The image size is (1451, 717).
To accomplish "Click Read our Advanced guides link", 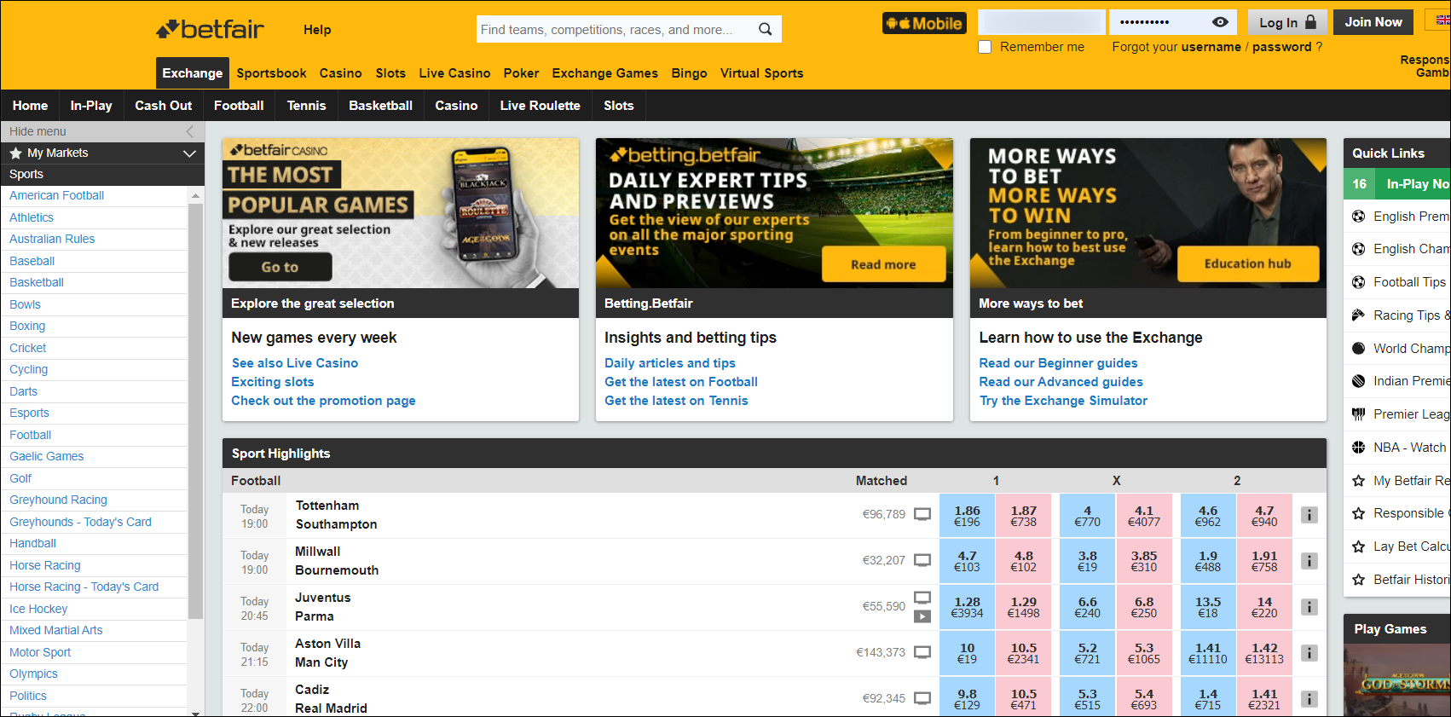I will [x=1061, y=382].
